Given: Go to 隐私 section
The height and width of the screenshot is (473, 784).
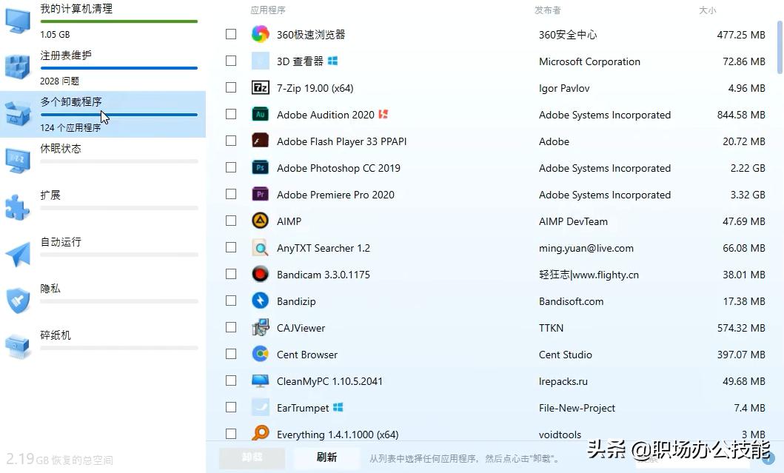Looking at the screenshot, I should pos(102,301).
